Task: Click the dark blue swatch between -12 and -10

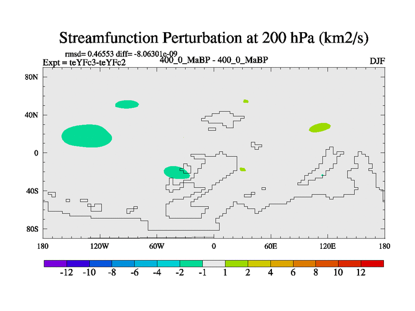Action: (x=78, y=263)
